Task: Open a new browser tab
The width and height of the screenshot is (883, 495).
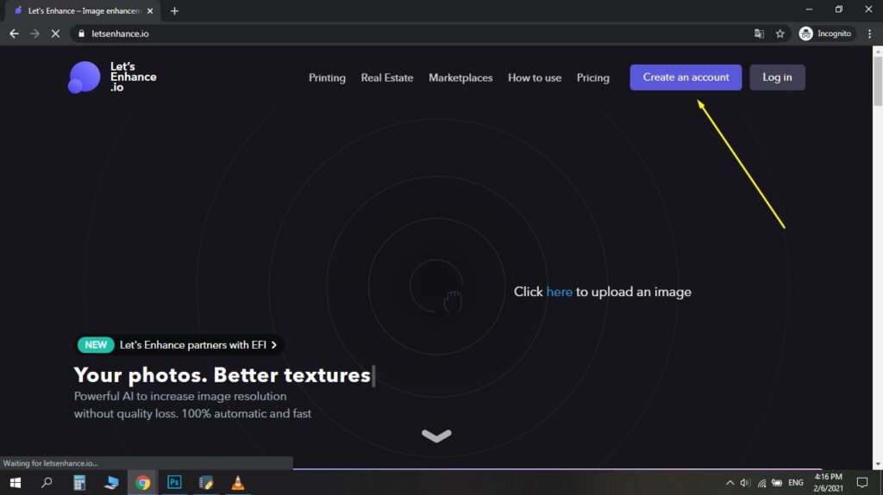Action: [x=174, y=11]
